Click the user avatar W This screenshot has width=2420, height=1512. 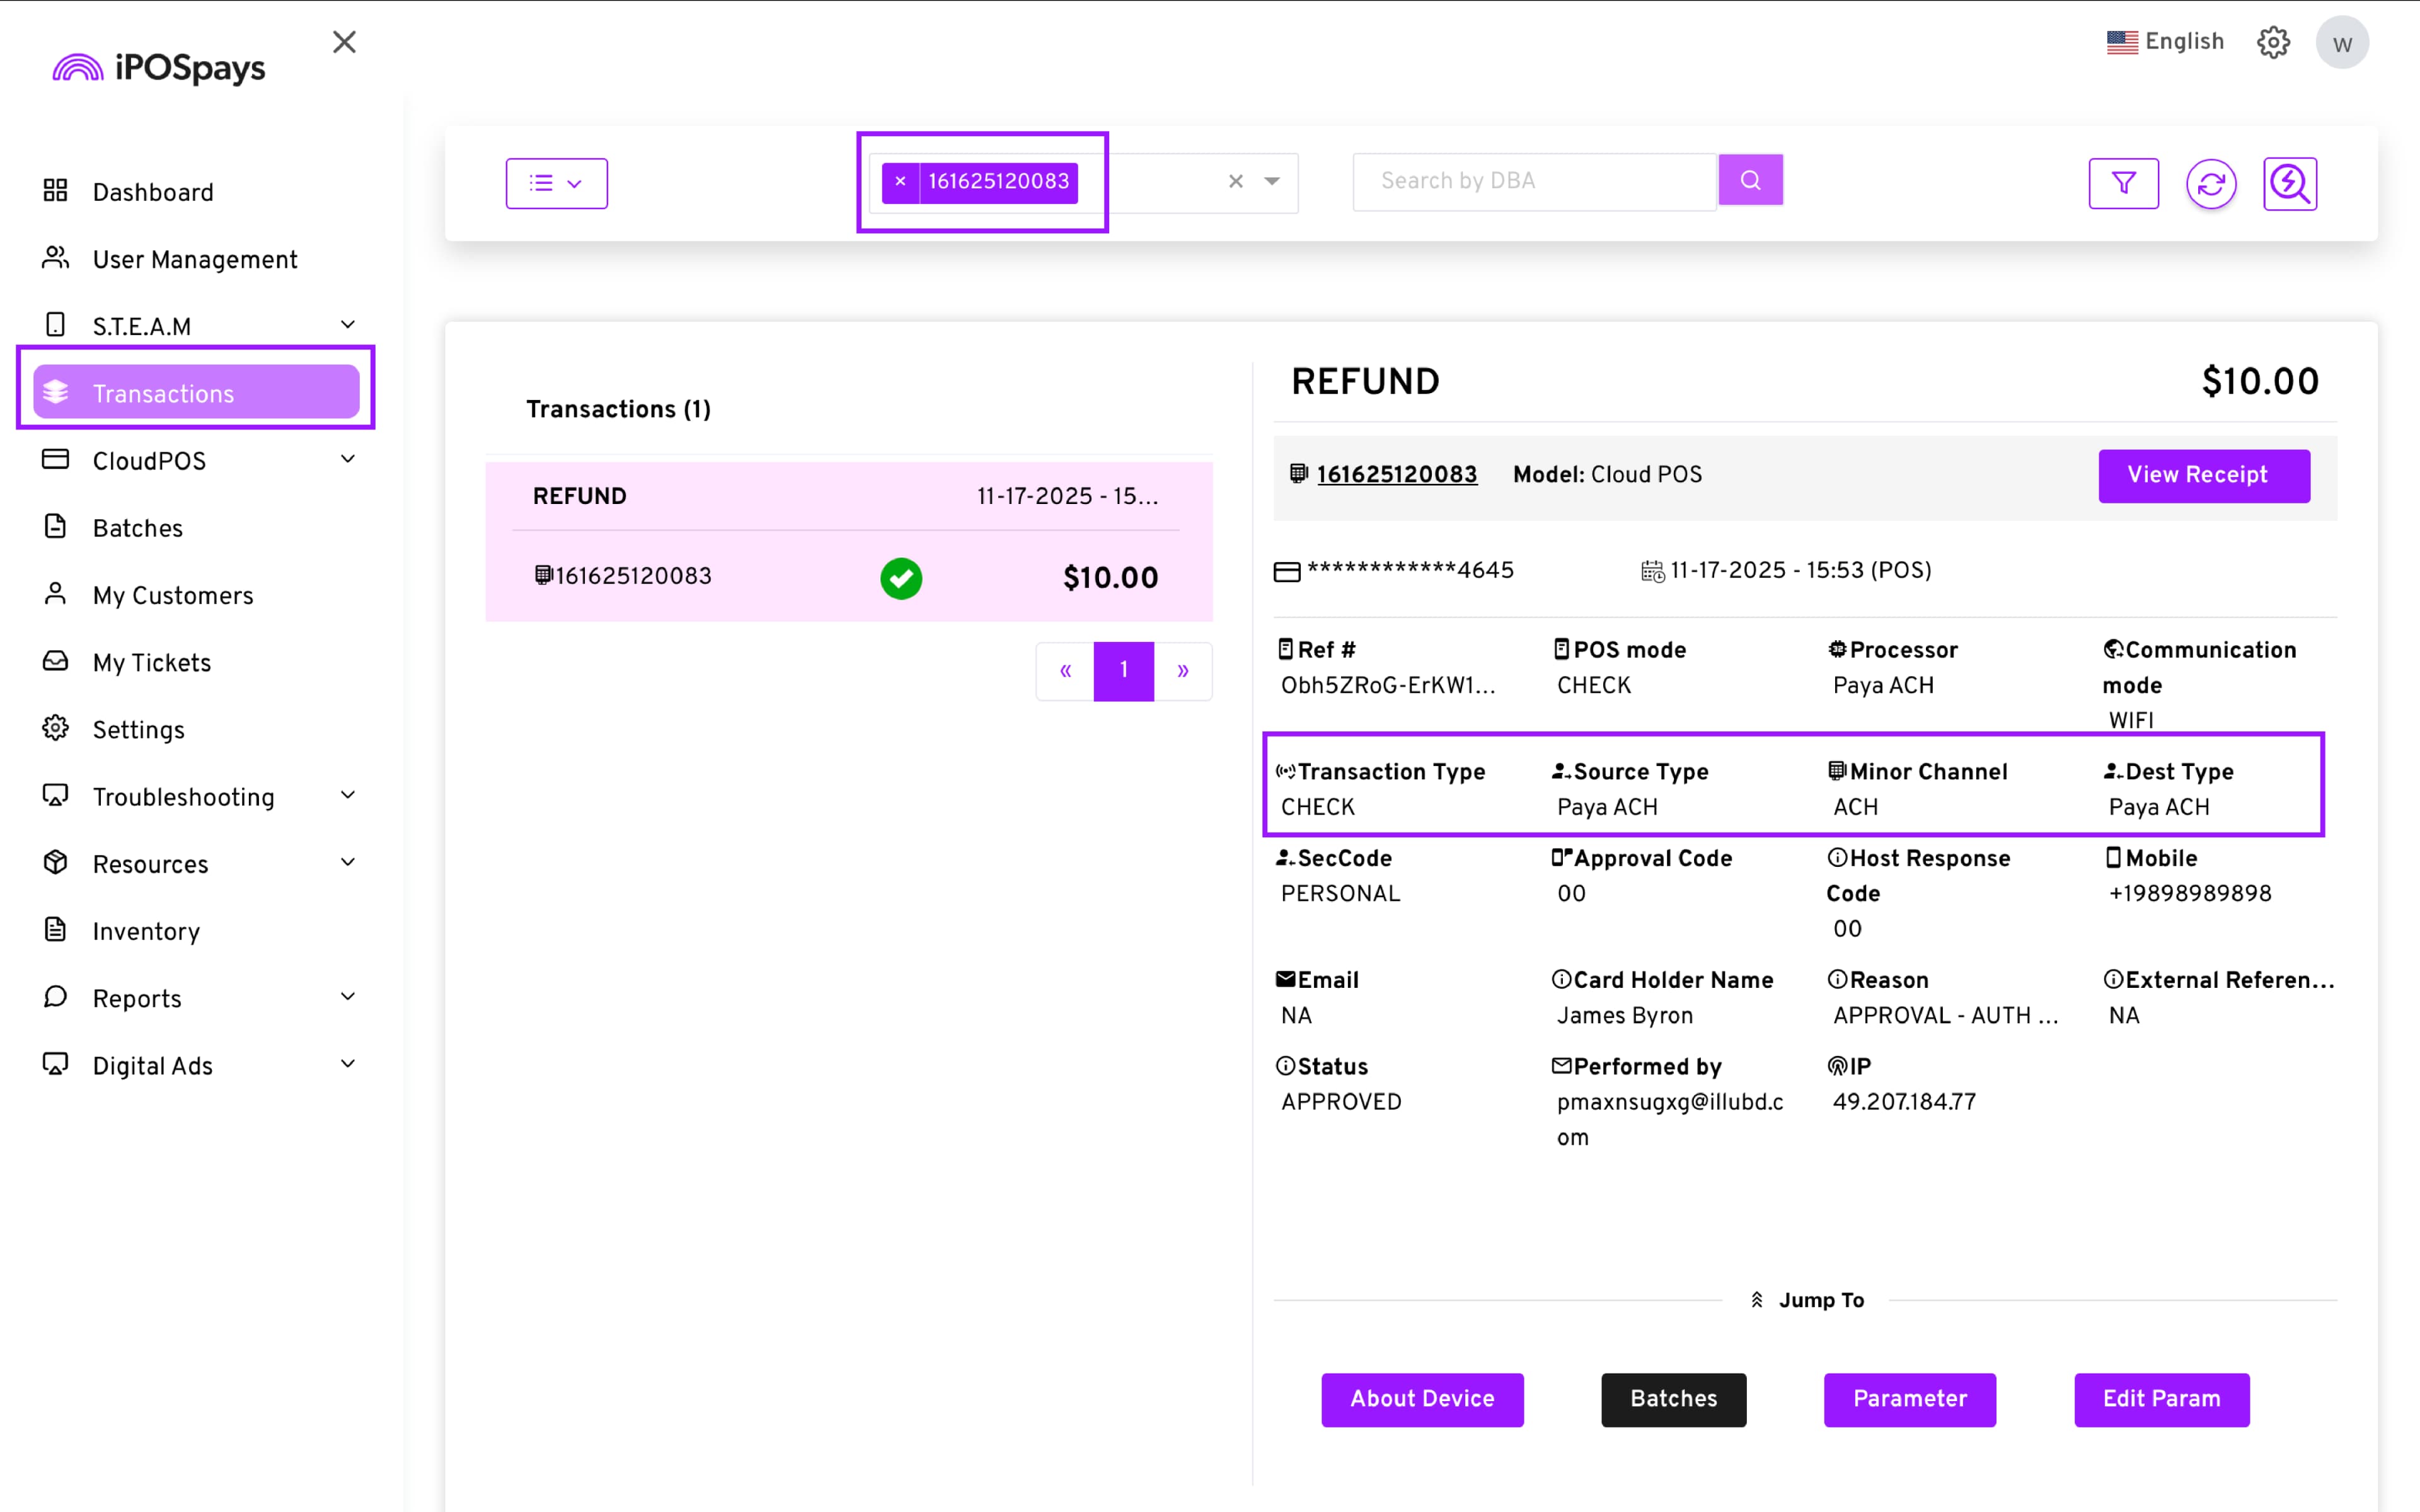click(x=2341, y=43)
